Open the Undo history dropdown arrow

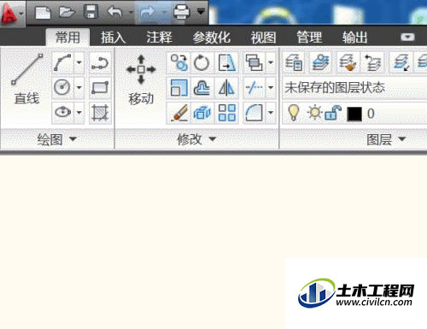(x=131, y=13)
